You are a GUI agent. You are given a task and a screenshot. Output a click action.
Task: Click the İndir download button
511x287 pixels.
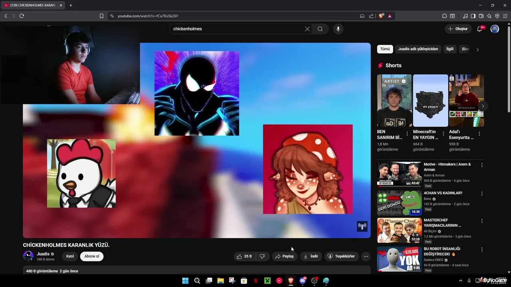pos(311,256)
